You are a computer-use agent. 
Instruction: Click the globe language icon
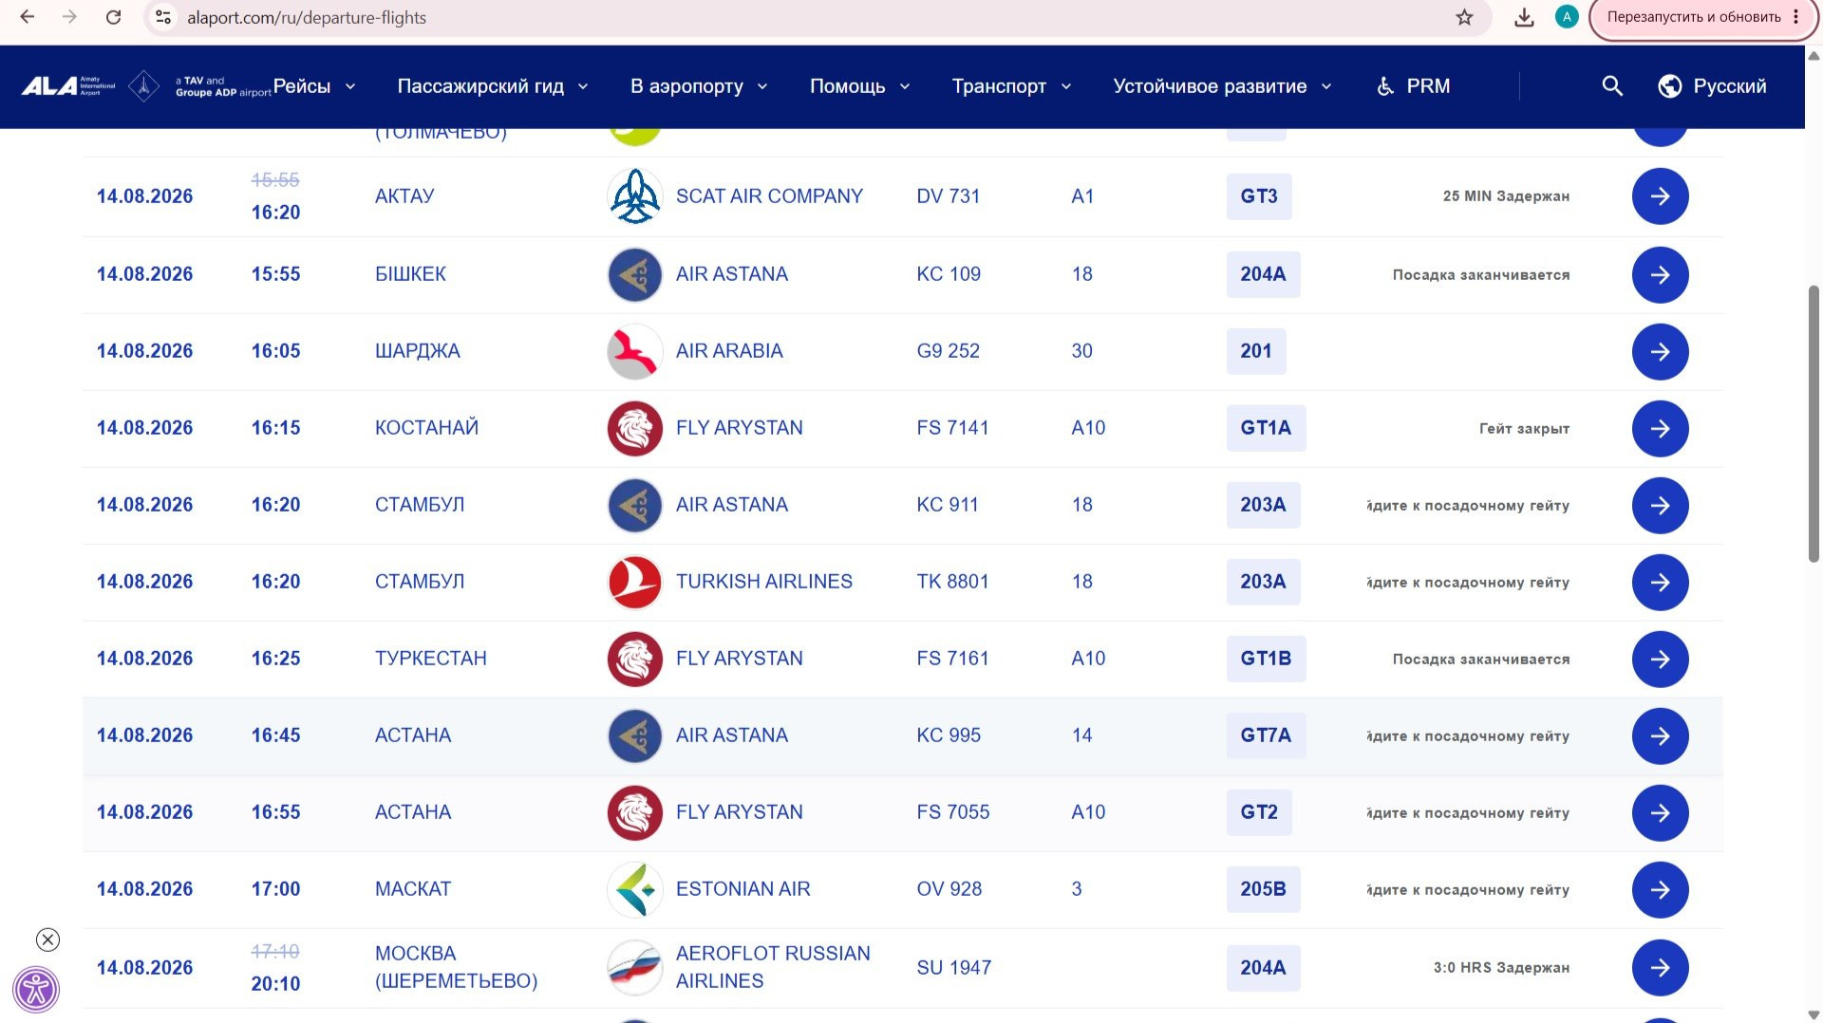pyautogui.click(x=1669, y=86)
